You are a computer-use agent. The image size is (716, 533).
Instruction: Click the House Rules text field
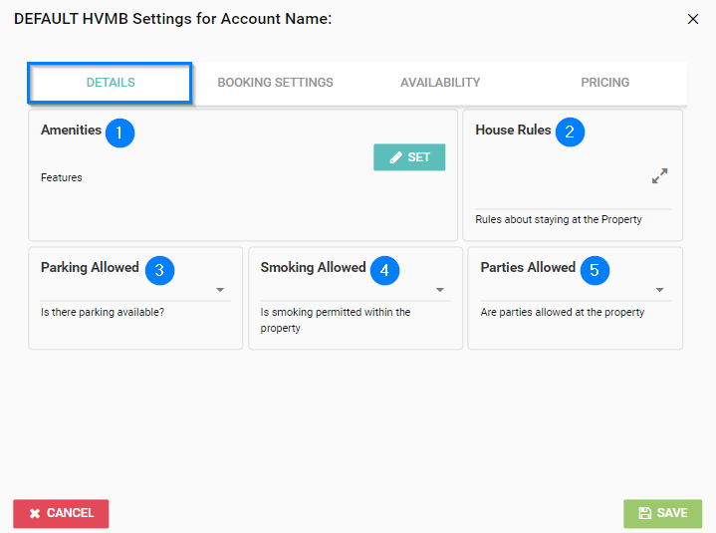[558, 189]
